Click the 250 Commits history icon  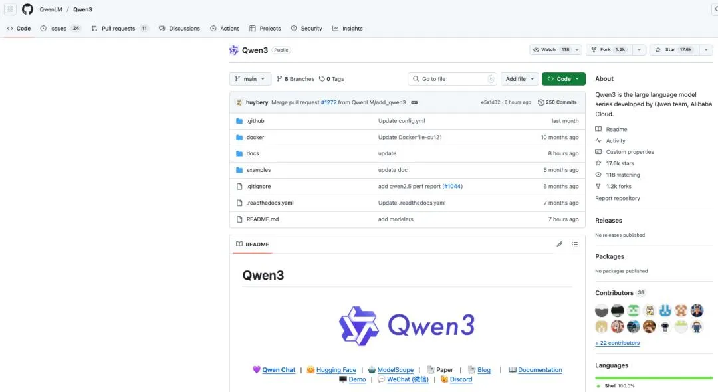click(x=540, y=102)
